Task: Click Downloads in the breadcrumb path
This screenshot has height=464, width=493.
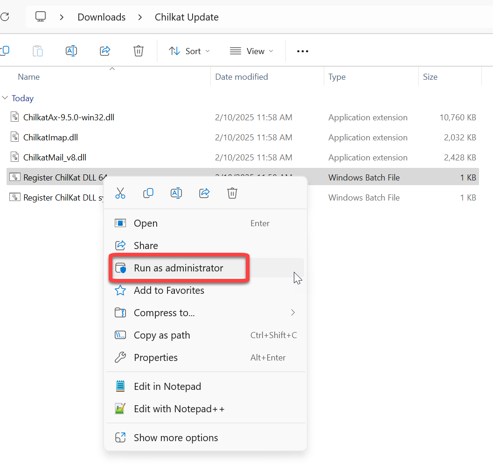Action: coord(101,17)
